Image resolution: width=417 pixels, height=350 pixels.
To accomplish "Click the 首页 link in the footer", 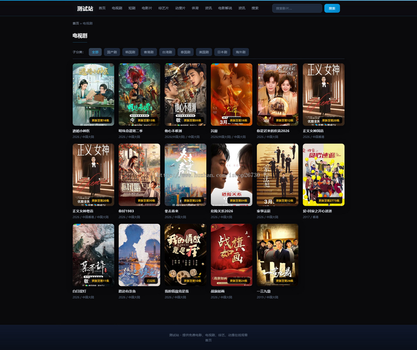I will 208,340.
